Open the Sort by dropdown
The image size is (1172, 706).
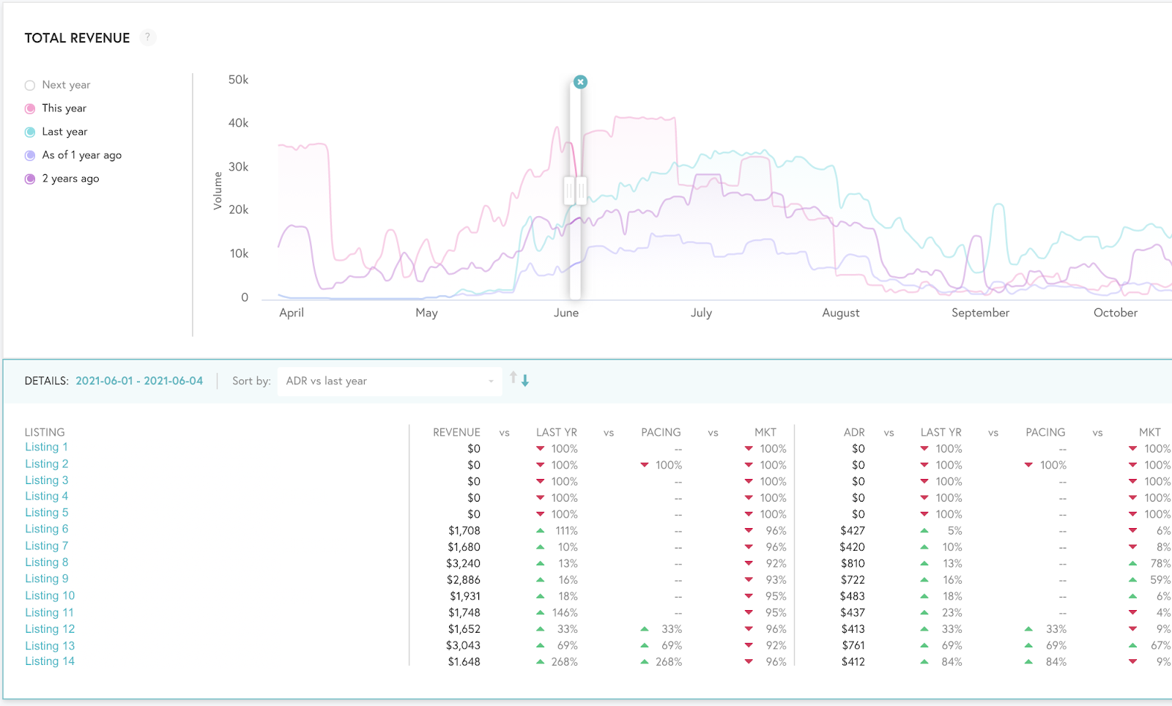389,382
